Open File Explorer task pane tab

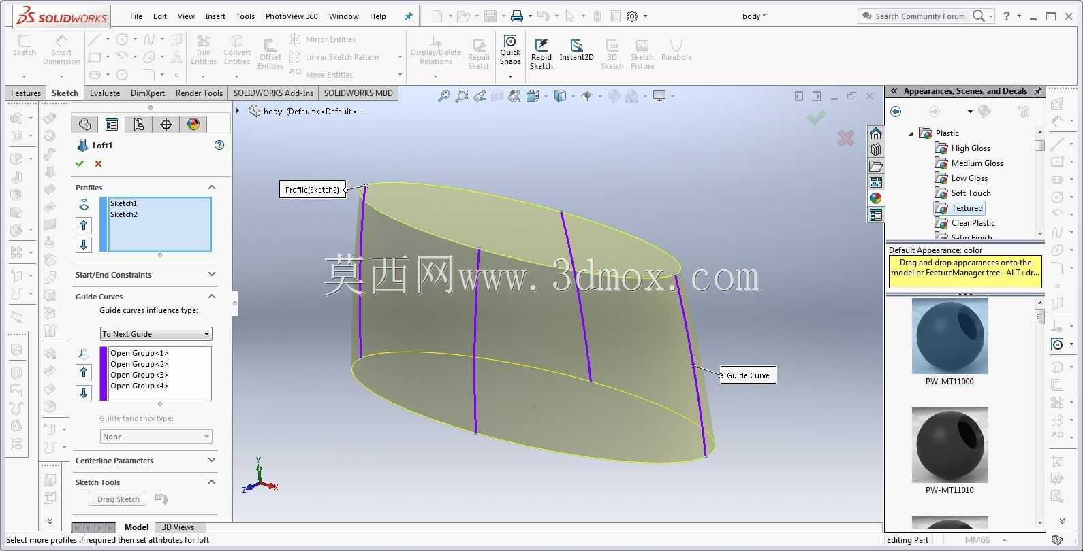tap(876, 166)
